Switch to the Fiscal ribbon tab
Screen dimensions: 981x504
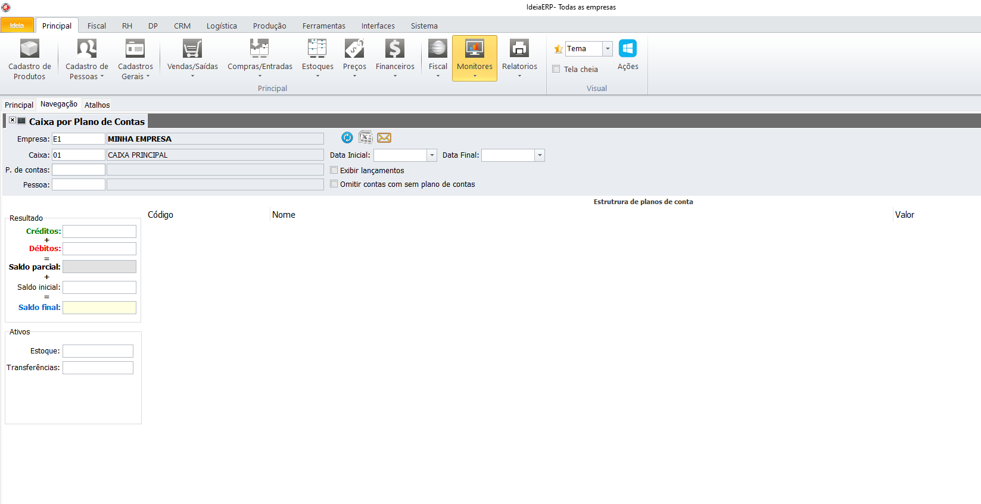[96, 26]
